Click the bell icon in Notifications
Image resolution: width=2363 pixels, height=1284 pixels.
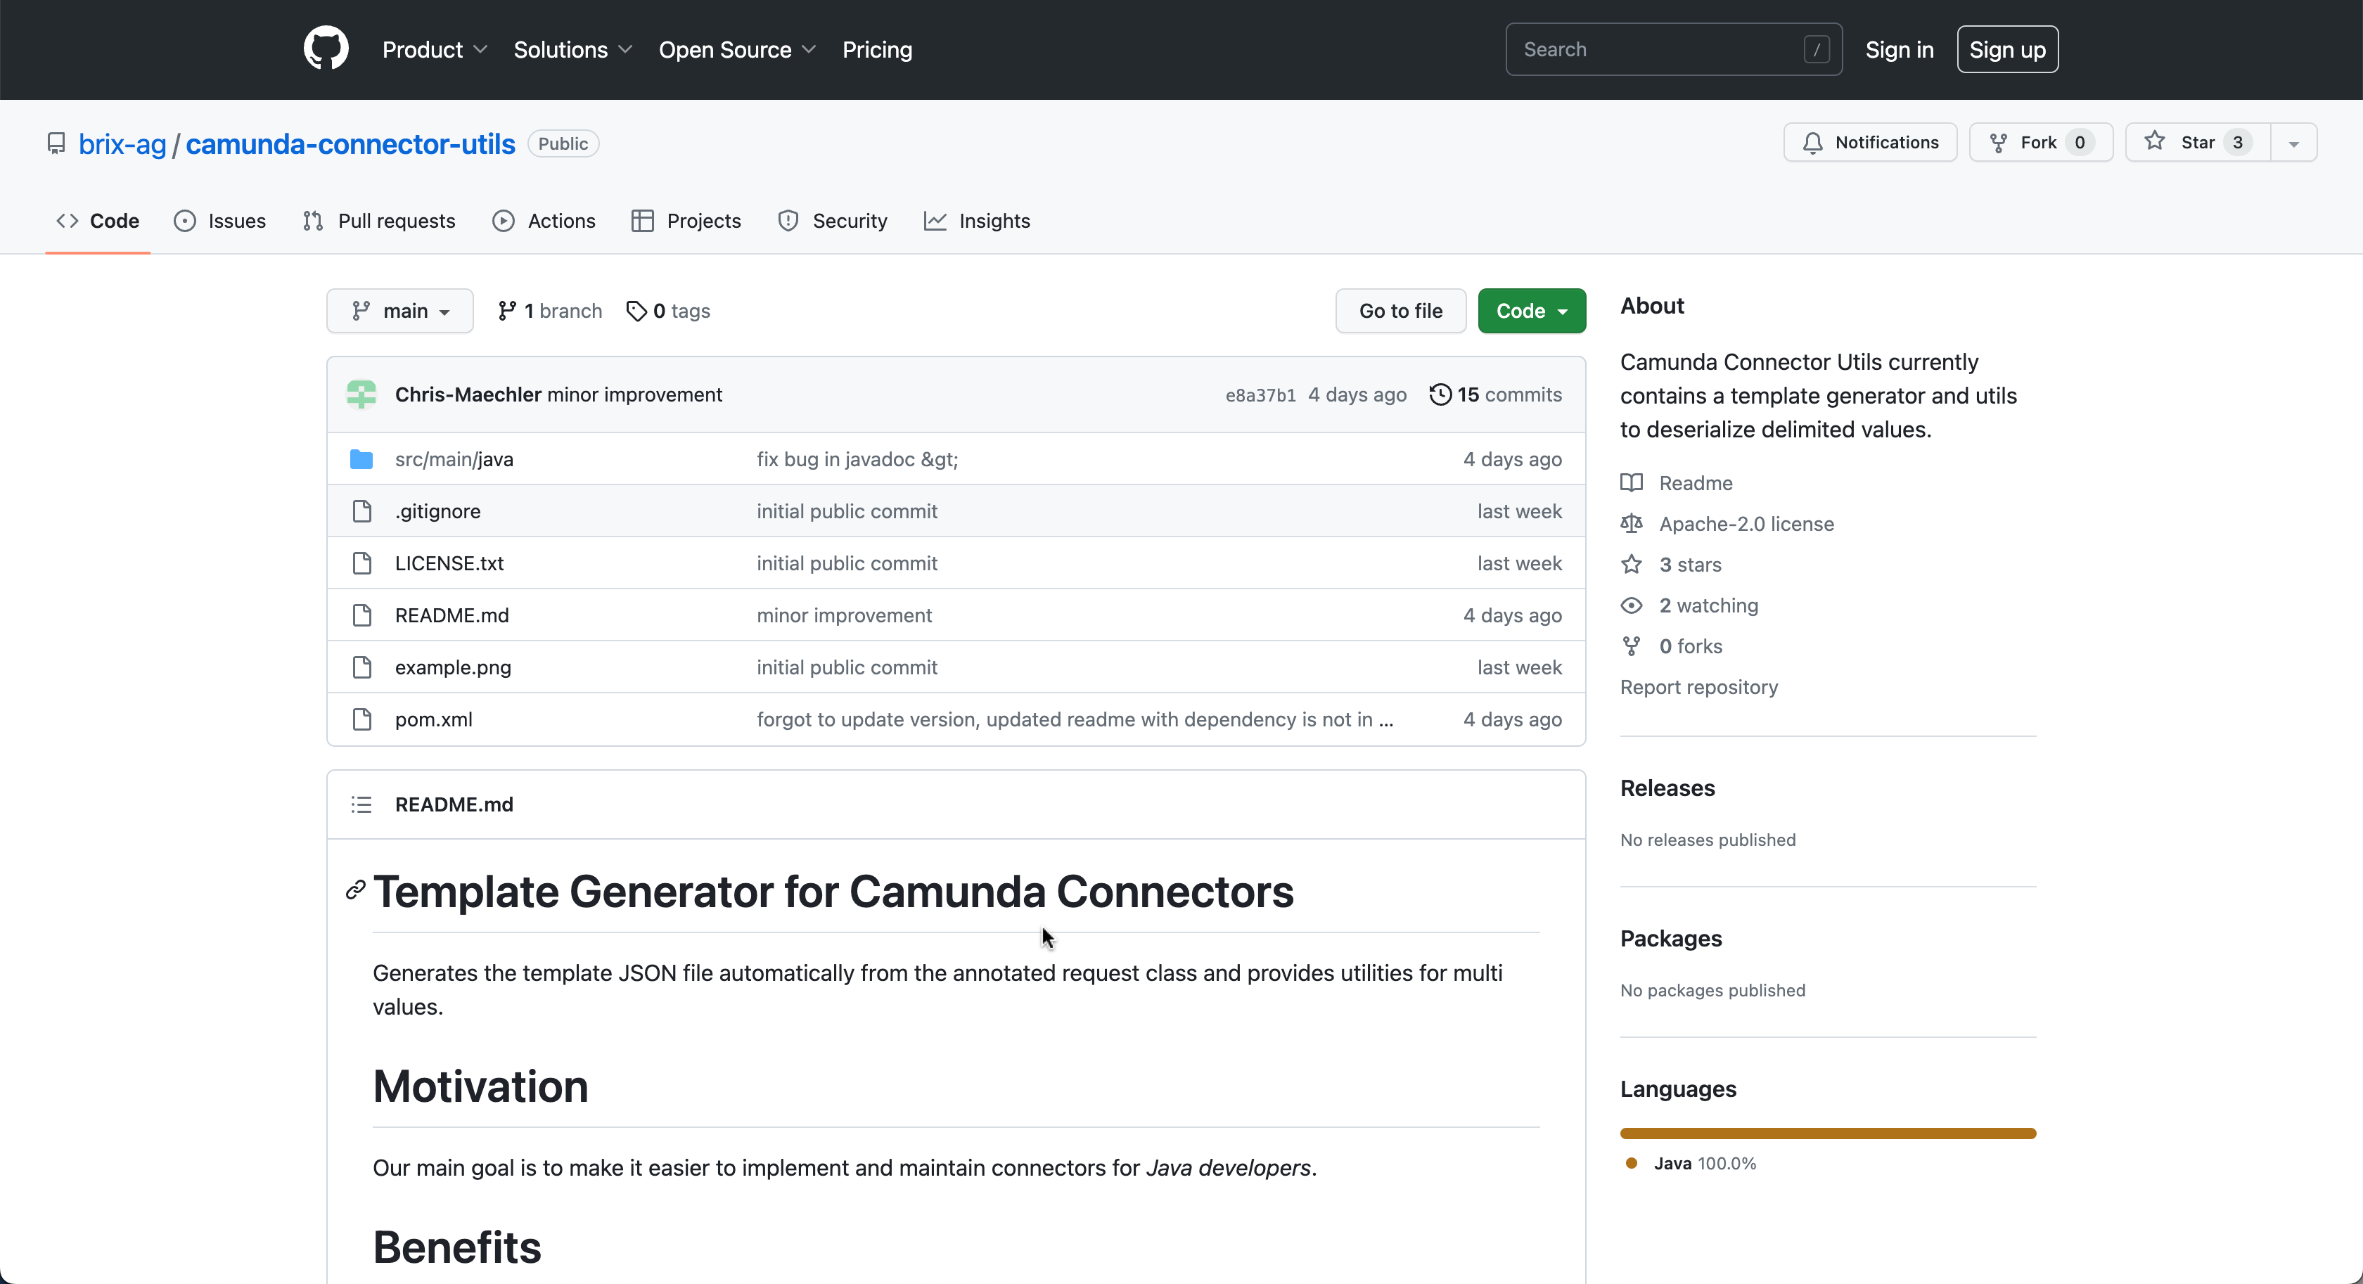[1812, 143]
